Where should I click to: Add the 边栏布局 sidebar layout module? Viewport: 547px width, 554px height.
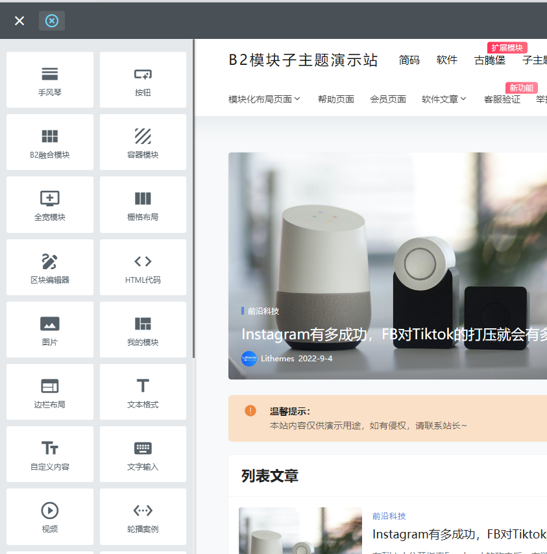[50, 392]
